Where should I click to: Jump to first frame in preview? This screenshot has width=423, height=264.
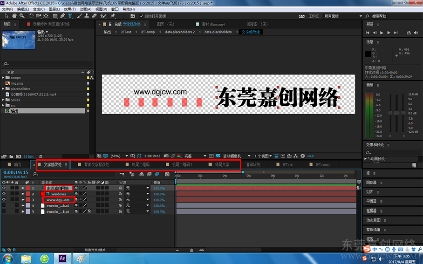point(368,33)
